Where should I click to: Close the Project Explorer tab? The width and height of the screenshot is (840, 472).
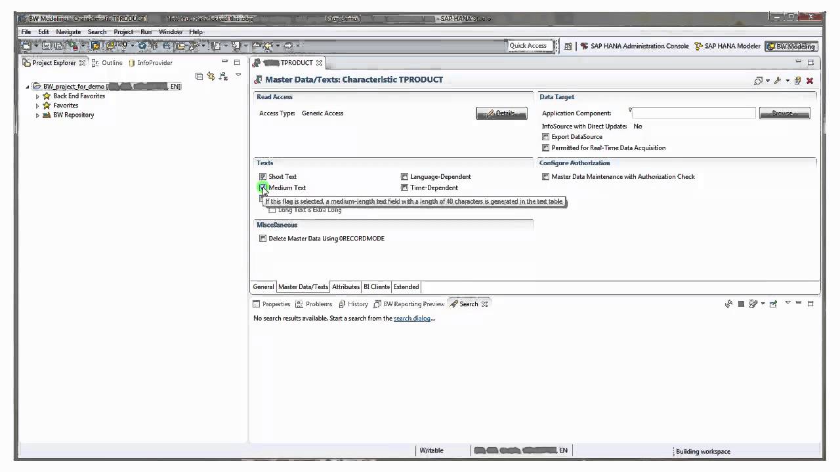click(82, 63)
